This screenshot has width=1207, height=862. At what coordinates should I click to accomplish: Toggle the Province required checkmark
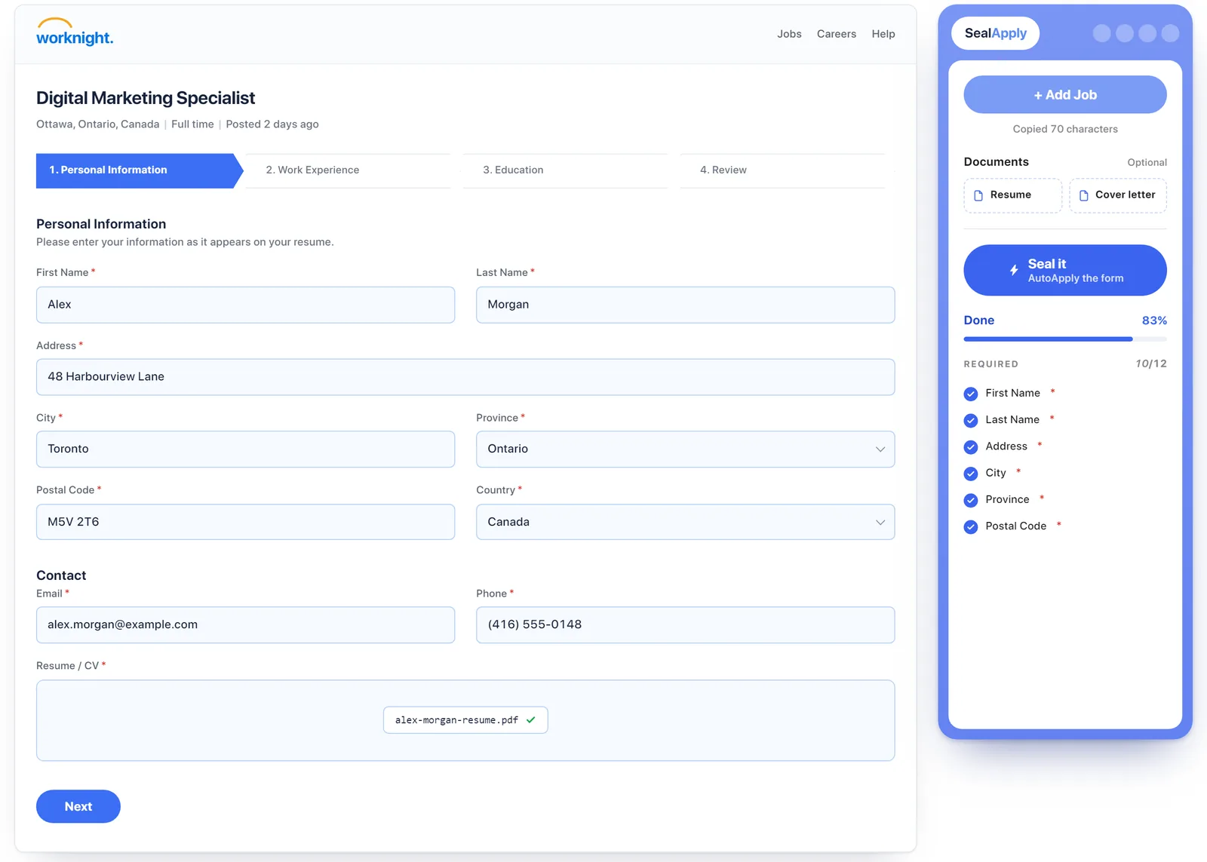click(x=971, y=500)
